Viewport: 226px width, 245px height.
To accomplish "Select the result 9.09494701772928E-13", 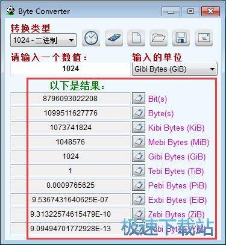I will click(71, 229).
